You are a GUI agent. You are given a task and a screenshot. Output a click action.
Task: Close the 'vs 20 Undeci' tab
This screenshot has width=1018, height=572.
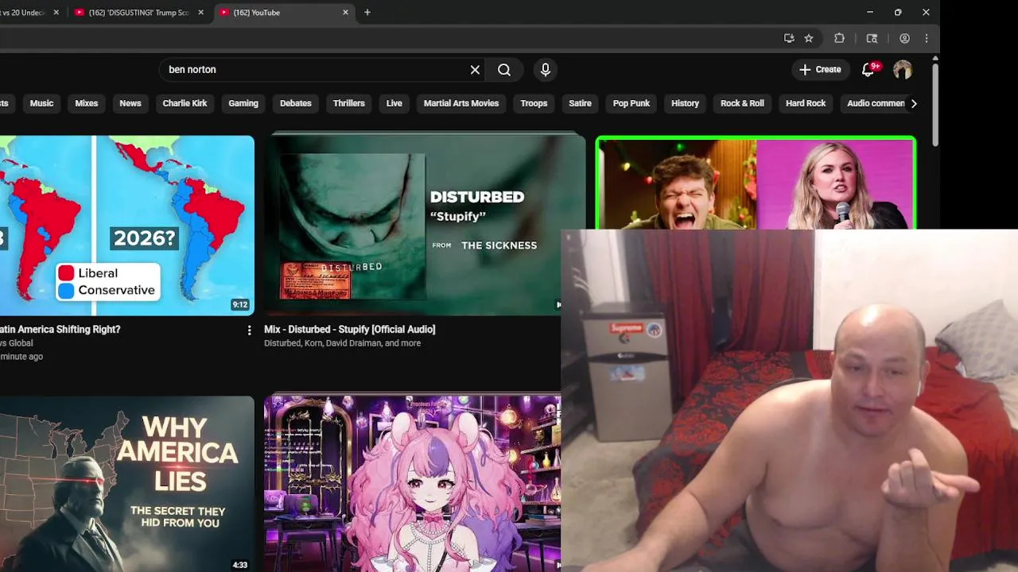(56, 13)
